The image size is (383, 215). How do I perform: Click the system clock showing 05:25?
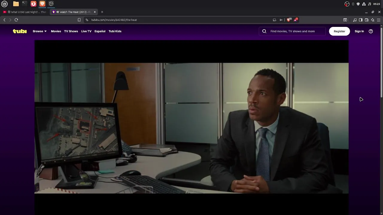(376, 4)
